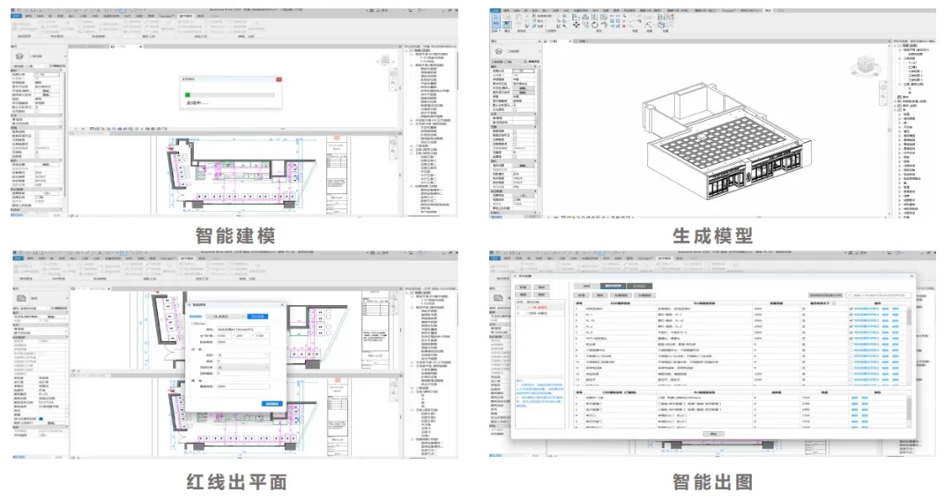Uncheck the box in row 6 of 智能出图 table
Viewport: 952px width, 500px height.
click(852, 339)
